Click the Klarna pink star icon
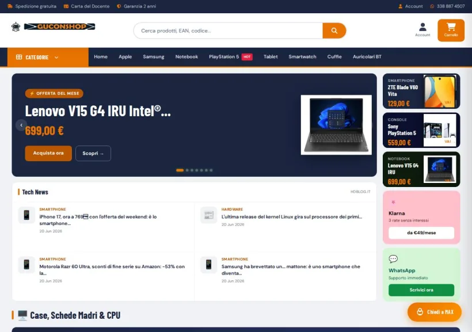 coord(393,202)
